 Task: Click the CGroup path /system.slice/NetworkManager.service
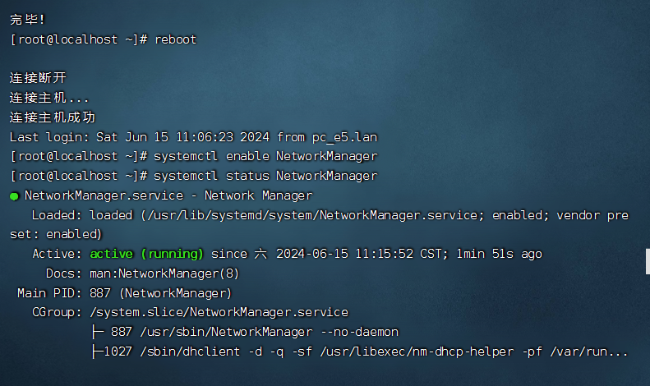click(x=219, y=312)
